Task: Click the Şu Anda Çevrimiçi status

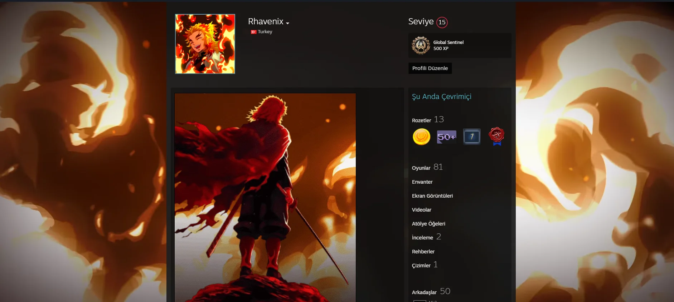Action: (442, 96)
